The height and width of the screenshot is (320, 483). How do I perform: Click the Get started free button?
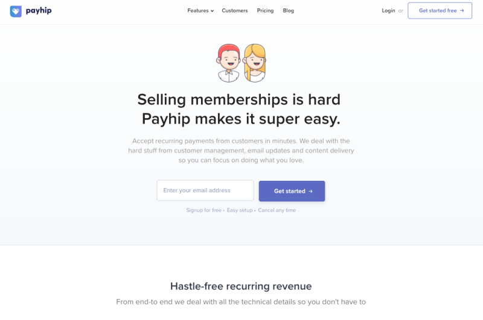tap(440, 10)
